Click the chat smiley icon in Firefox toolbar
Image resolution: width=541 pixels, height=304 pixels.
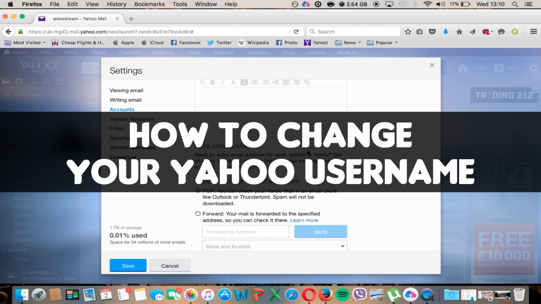click(502, 32)
